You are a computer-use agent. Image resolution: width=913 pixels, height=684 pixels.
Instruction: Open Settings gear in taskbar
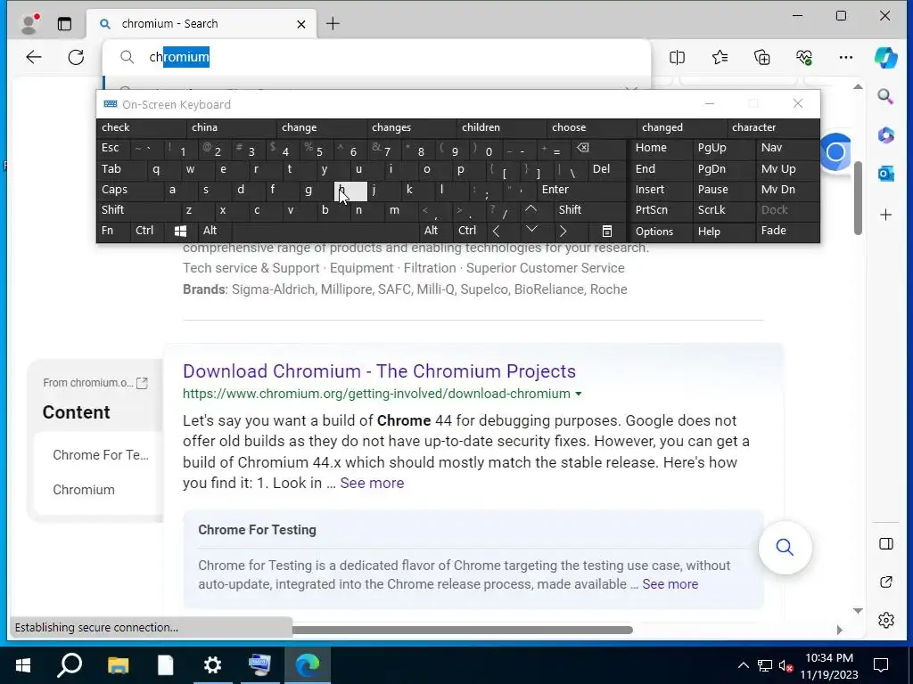[x=212, y=664]
